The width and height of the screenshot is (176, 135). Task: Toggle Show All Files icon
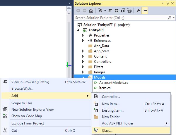click(129, 11)
